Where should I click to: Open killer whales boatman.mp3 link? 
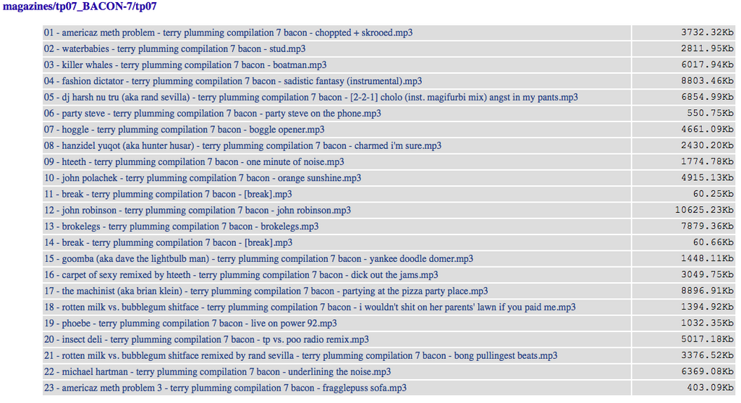tap(185, 64)
